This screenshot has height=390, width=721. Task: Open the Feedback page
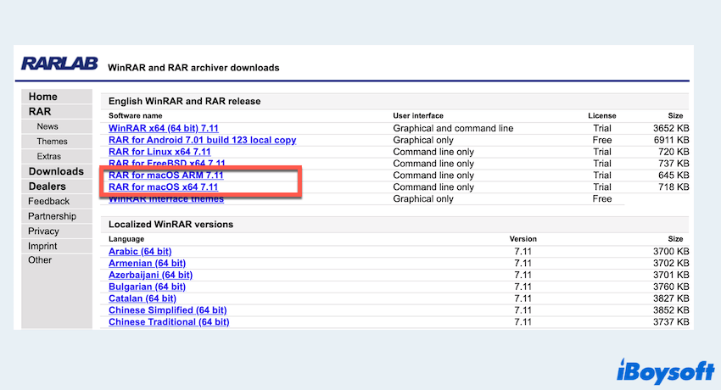coord(49,201)
